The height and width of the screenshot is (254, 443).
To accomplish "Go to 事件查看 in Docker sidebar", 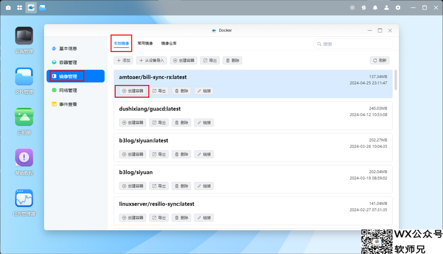I will click(x=76, y=104).
